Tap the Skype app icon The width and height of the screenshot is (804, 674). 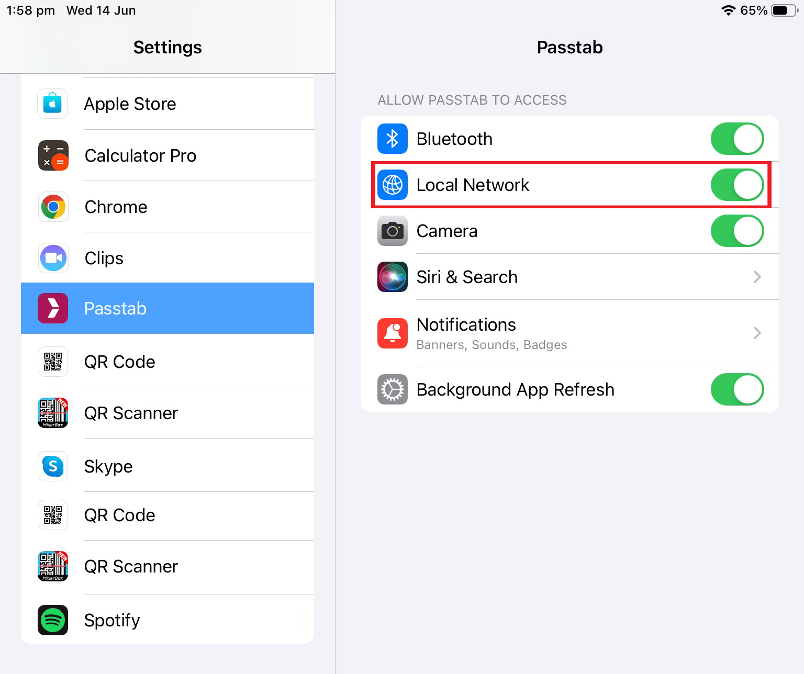53,466
